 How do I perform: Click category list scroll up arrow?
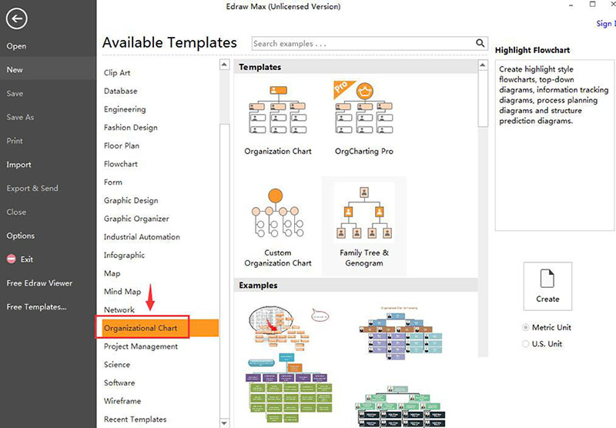[x=224, y=65]
